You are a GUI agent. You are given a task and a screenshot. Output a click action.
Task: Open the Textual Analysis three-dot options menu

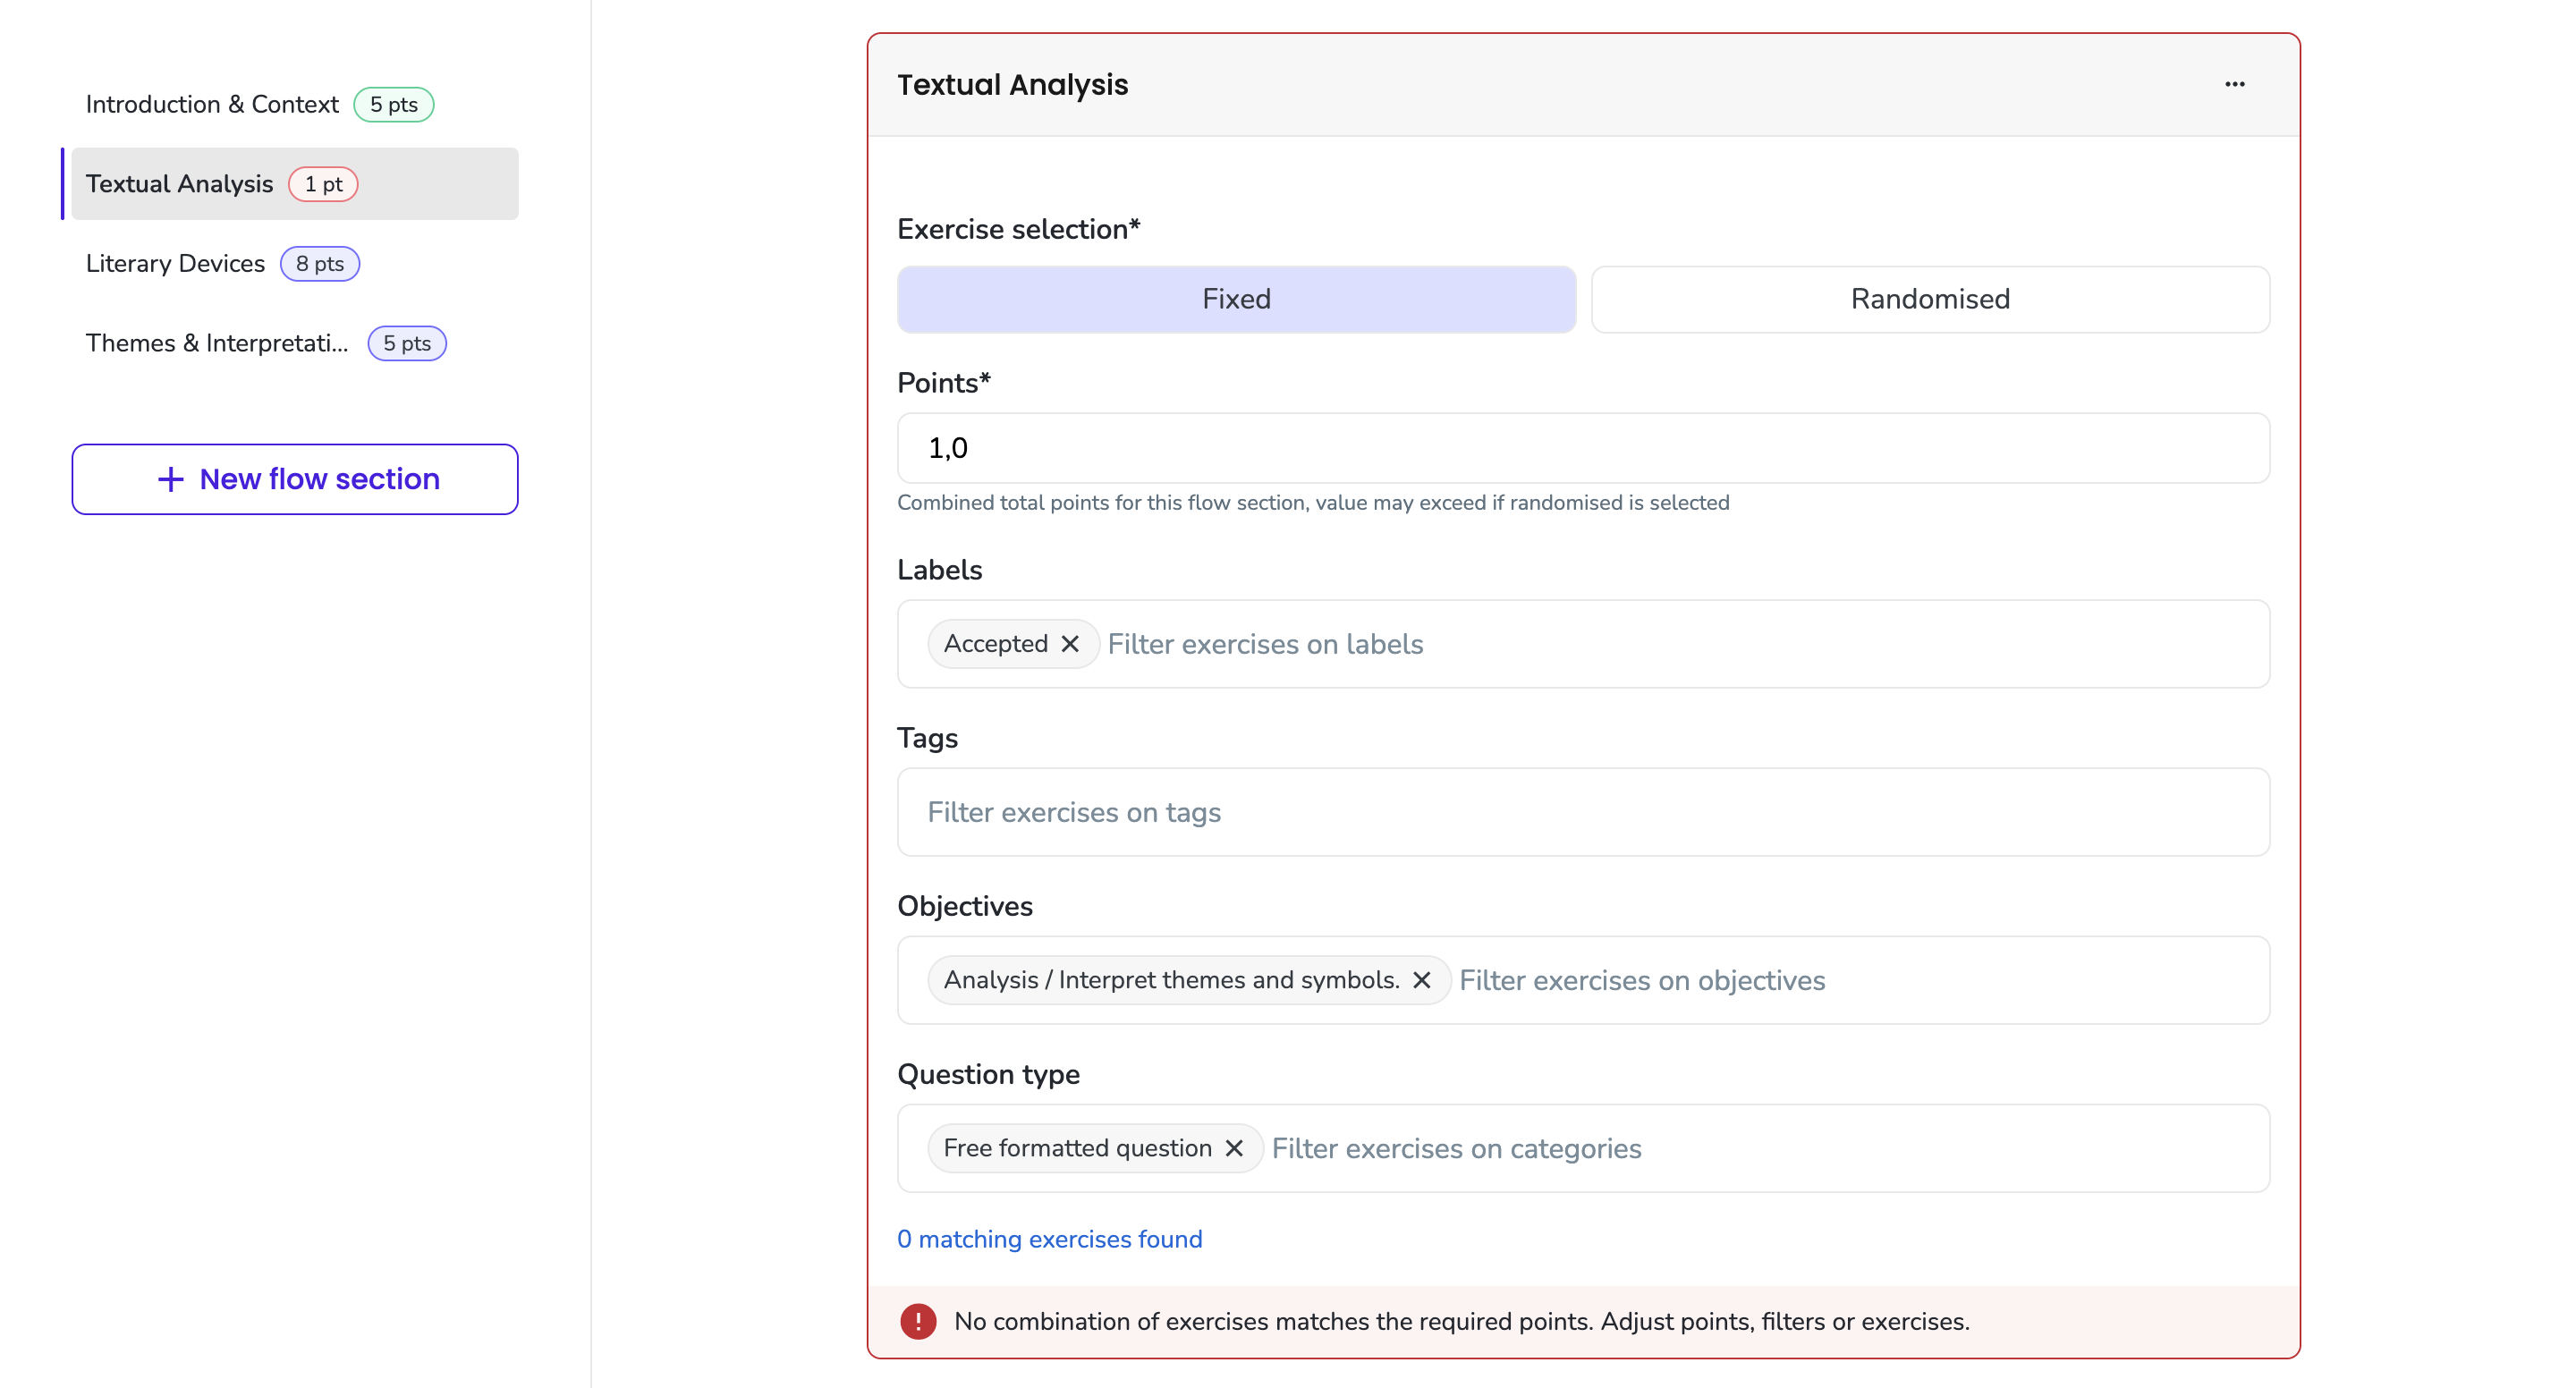2234,84
